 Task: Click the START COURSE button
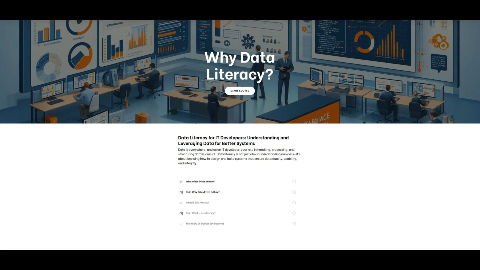239,91
